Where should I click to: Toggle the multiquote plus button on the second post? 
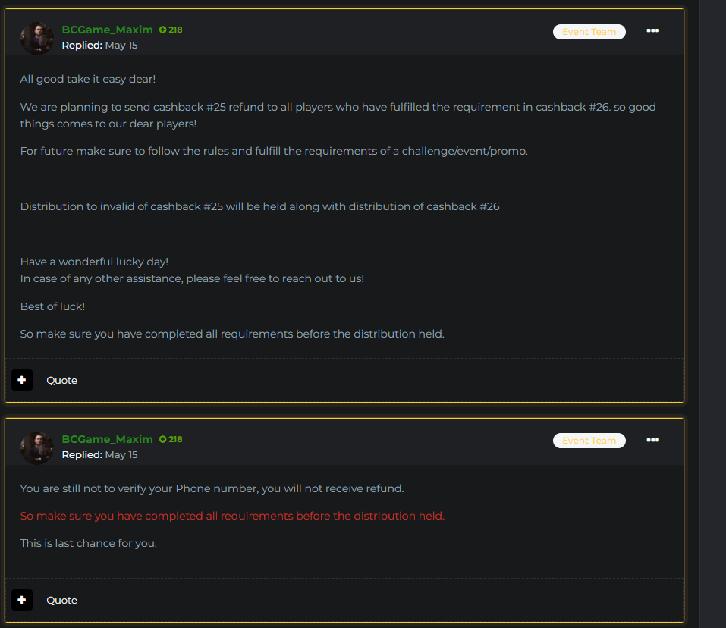tap(22, 600)
